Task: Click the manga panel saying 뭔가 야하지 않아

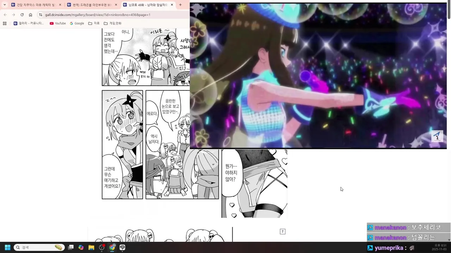Action: [x=254, y=183]
